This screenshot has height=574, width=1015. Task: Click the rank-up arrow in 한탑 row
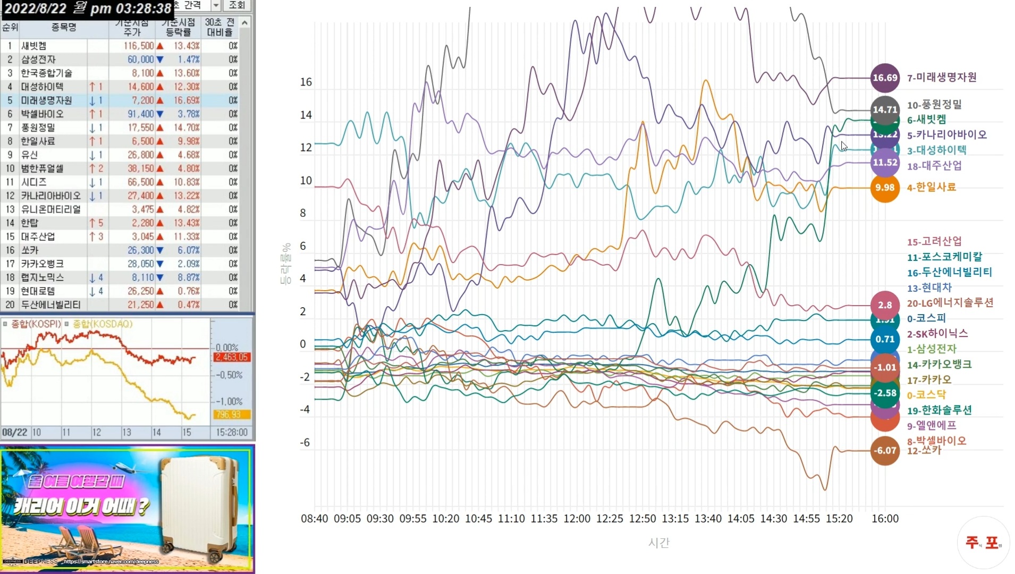pyautogui.click(x=92, y=223)
